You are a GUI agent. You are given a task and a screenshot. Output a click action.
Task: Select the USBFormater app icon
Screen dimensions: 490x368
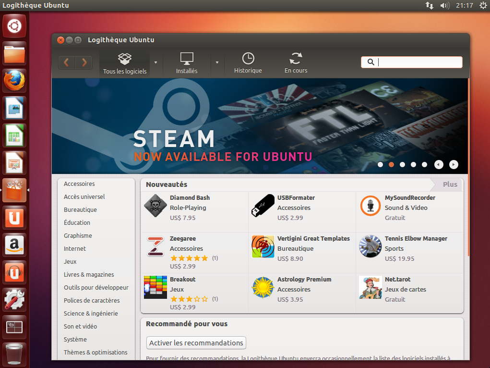[263, 206]
